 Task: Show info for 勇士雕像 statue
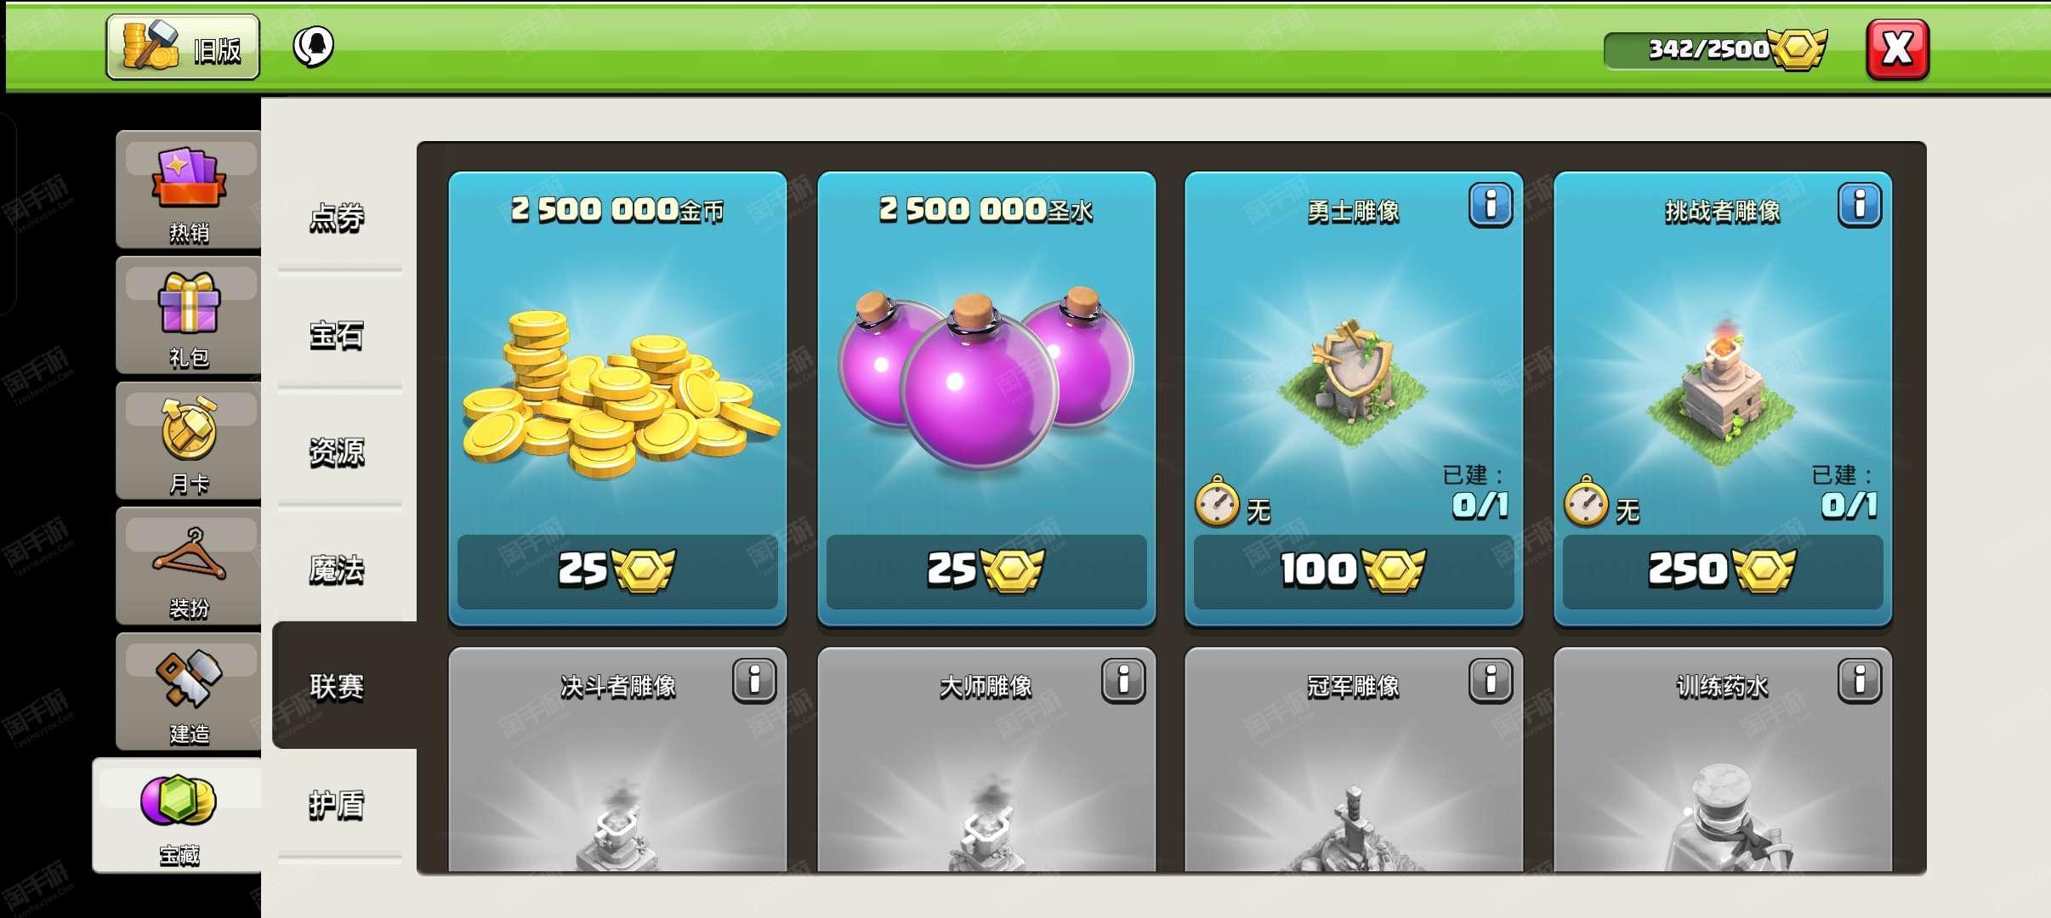(x=1490, y=205)
